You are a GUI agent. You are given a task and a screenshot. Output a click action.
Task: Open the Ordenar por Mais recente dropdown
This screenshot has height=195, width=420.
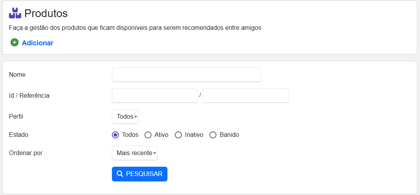tap(135, 153)
